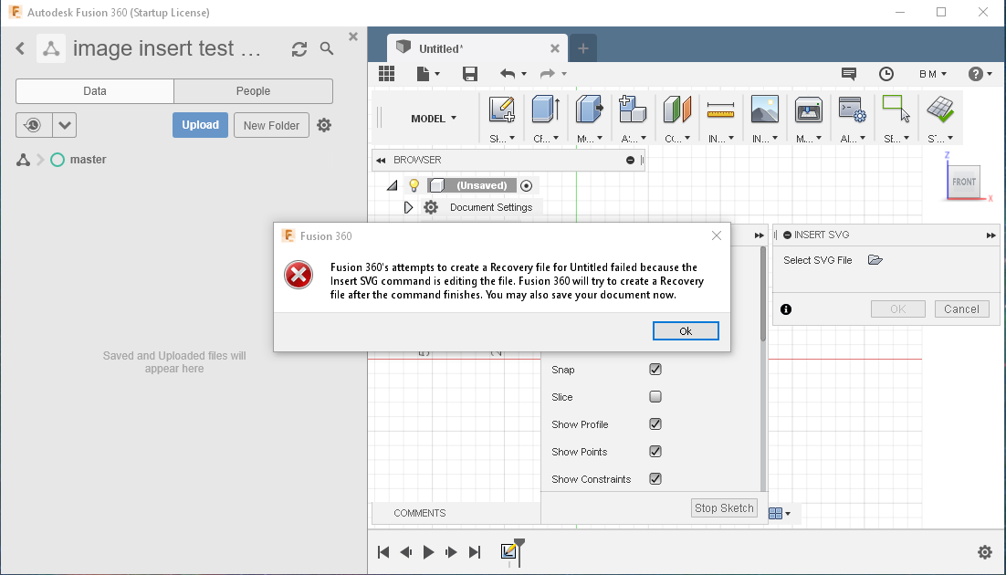Click the Add-Ins scripts icon
The height and width of the screenshot is (575, 1006).
[x=852, y=110]
